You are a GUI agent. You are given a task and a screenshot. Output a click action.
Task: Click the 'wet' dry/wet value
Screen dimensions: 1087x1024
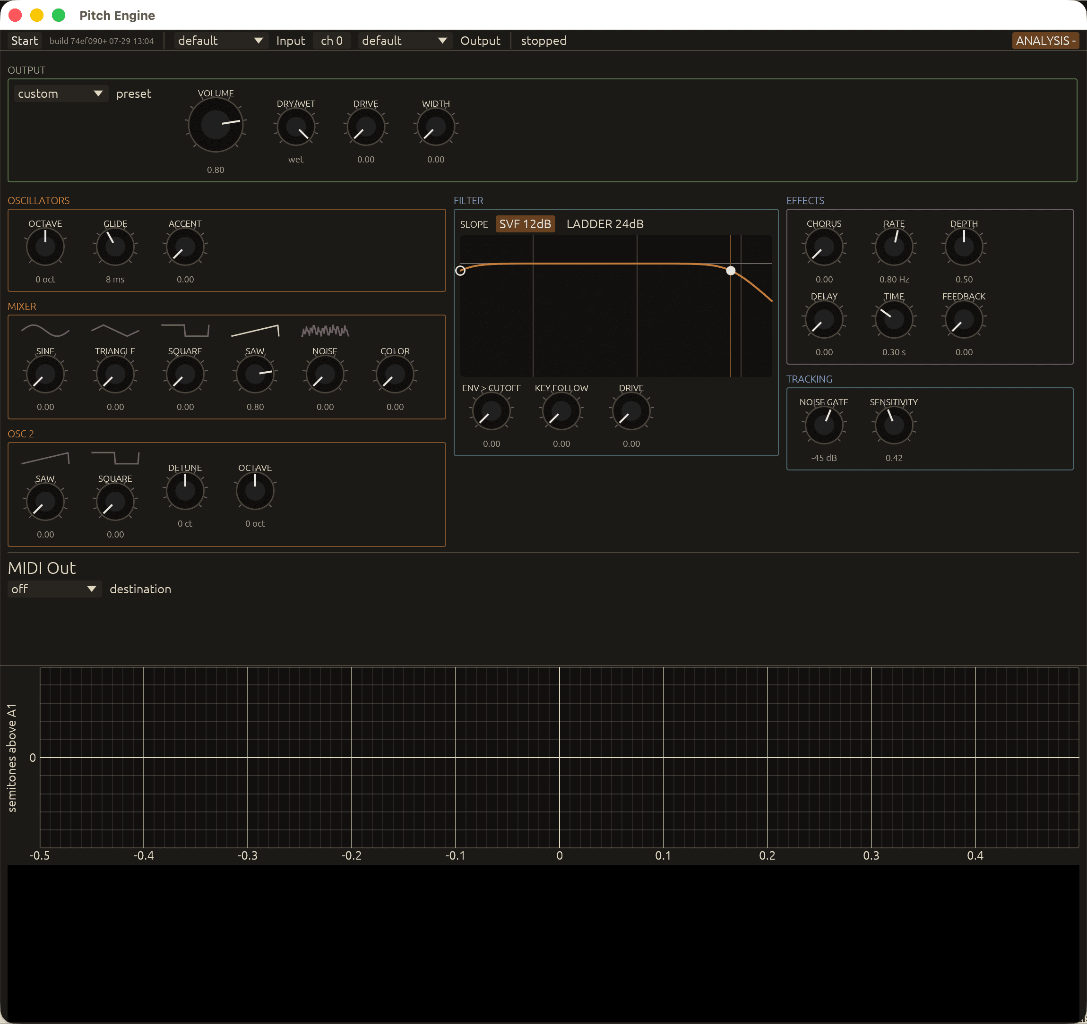[x=296, y=160]
